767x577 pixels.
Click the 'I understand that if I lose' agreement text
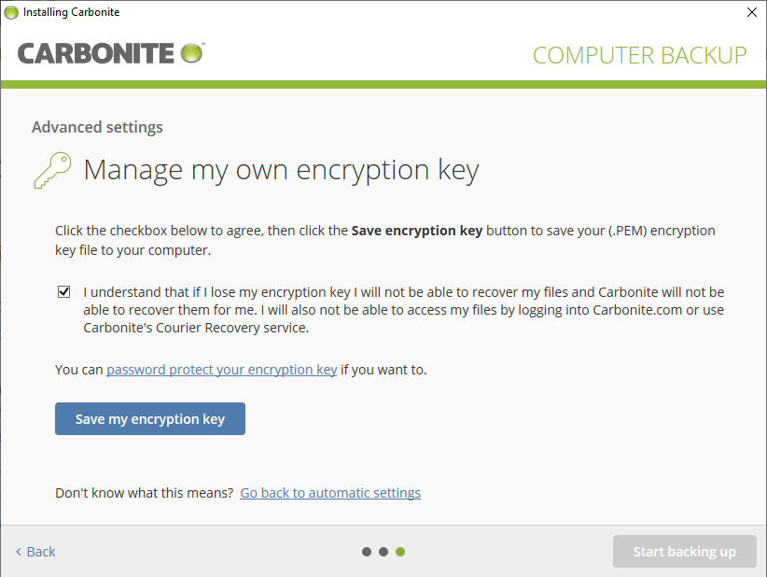click(403, 310)
